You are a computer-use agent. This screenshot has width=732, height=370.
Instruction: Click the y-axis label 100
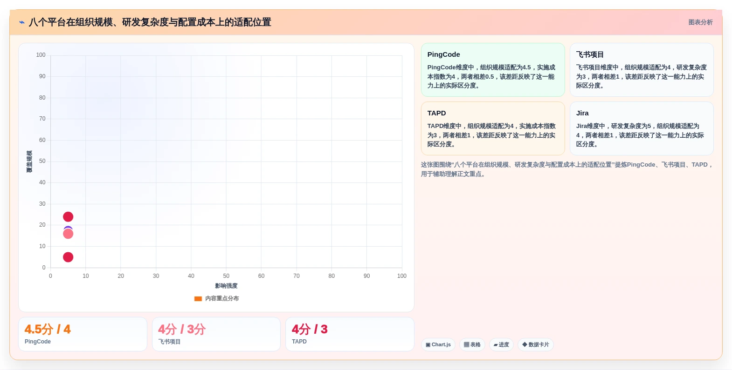pos(41,55)
